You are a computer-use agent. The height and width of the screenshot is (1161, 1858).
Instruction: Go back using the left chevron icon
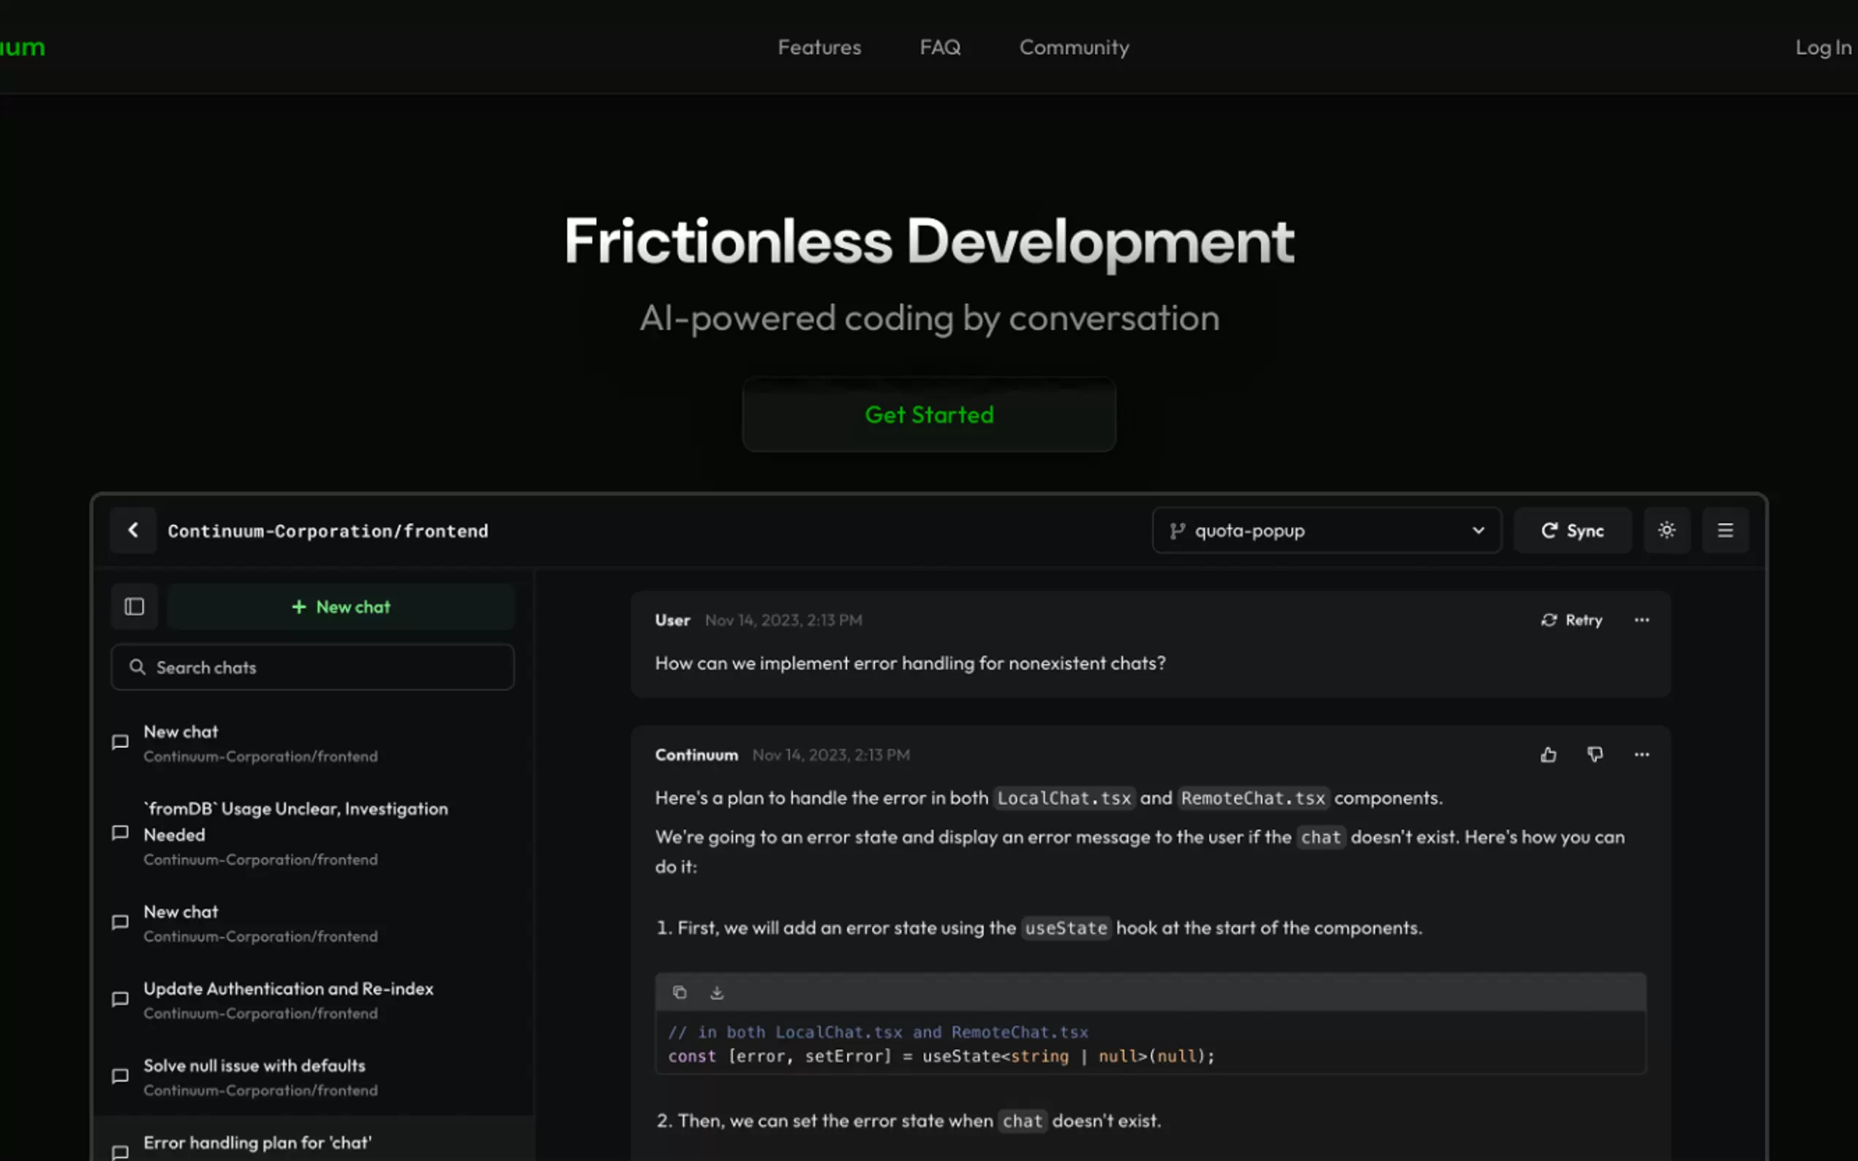coord(133,530)
